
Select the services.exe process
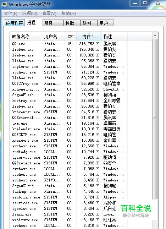(x=69, y=203)
